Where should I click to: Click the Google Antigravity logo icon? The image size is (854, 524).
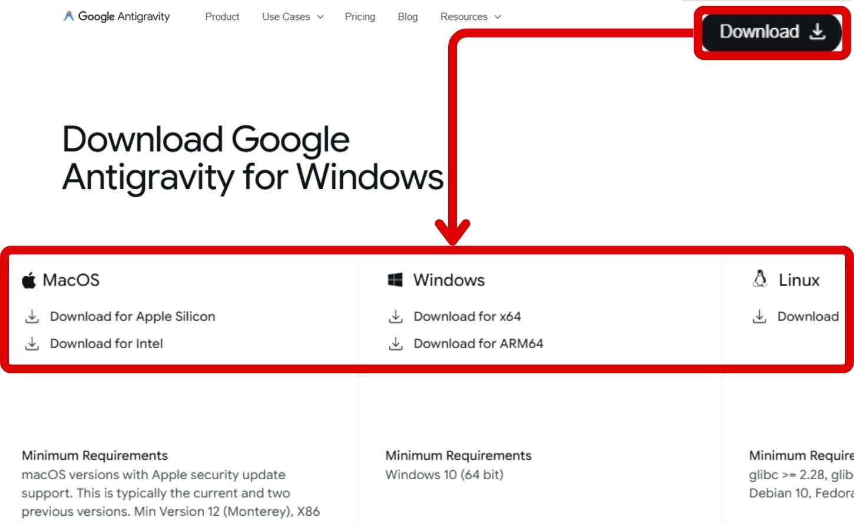tap(69, 16)
